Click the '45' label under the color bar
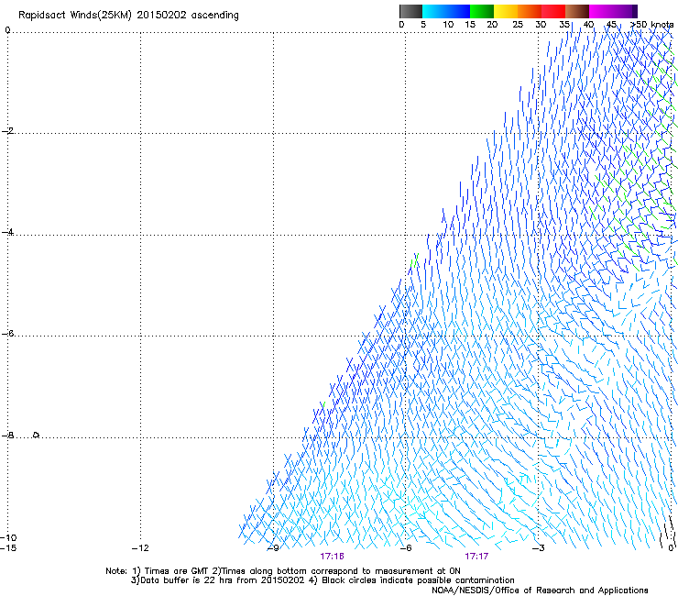The height and width of the screenshot is (596, 678). [x=611, y=25]
